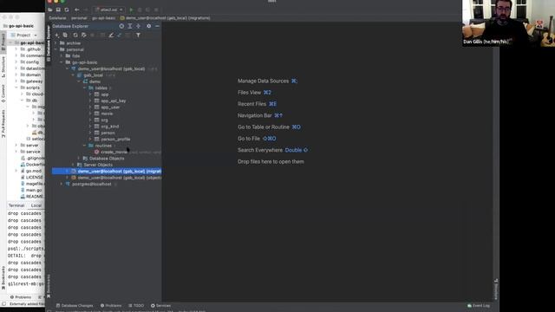The image size is (555, 312).
Task: Click the Collapse All icon in Database Explorer header
Action: click(x=139, y=26)
